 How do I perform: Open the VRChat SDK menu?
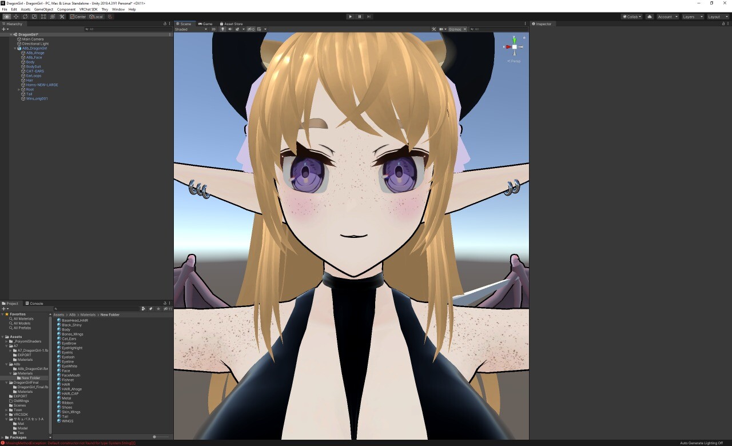87,9
